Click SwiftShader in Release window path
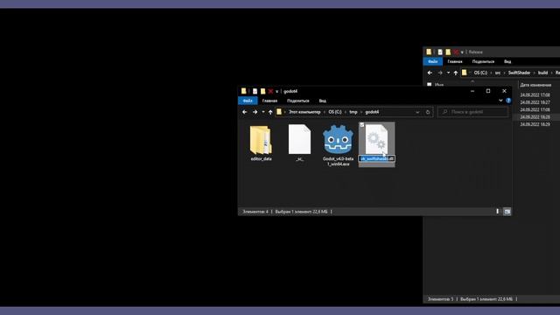 [519, 73]
